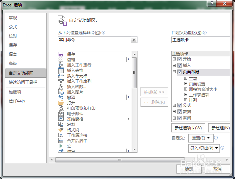This screenshot has width=235, height=179.
Task: Click the Borders (边框) command icon
Action: coord(61,59)
